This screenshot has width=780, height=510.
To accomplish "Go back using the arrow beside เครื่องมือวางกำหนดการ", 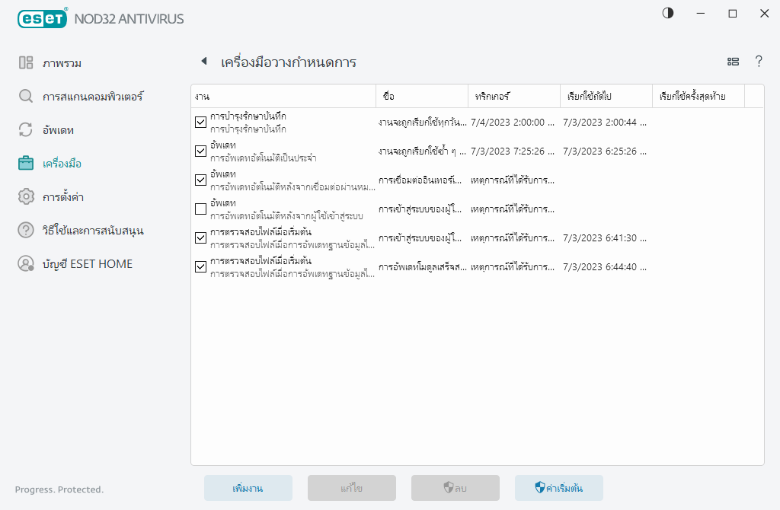I will click(x=203, y=62).
